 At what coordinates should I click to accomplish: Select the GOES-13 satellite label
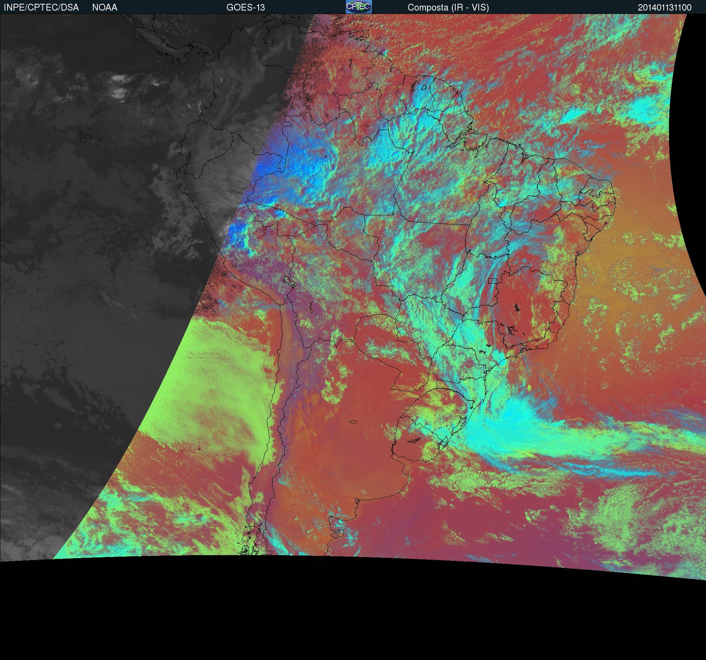245,8
